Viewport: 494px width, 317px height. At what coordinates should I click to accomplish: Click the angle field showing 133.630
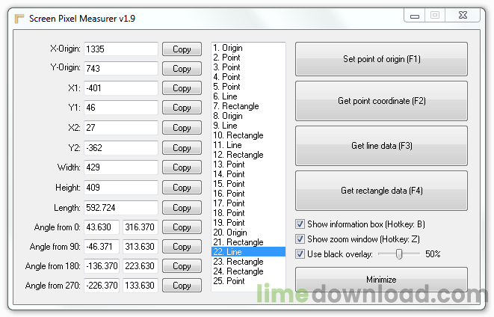pyautogui.click(x=141, y=286)
